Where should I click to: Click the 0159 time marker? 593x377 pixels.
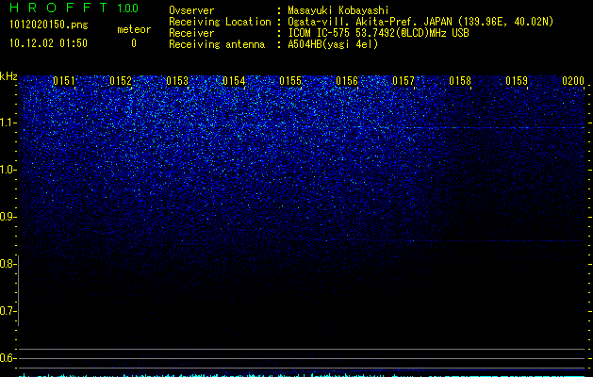(517, 81)
